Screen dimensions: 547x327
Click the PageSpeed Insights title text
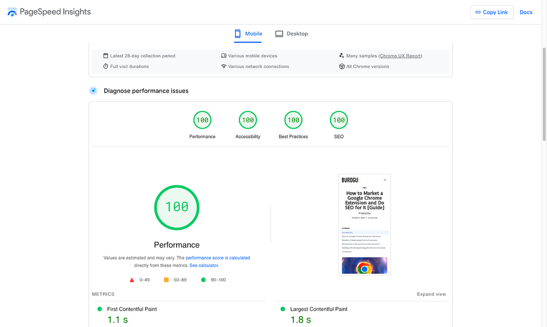point(55,12)
